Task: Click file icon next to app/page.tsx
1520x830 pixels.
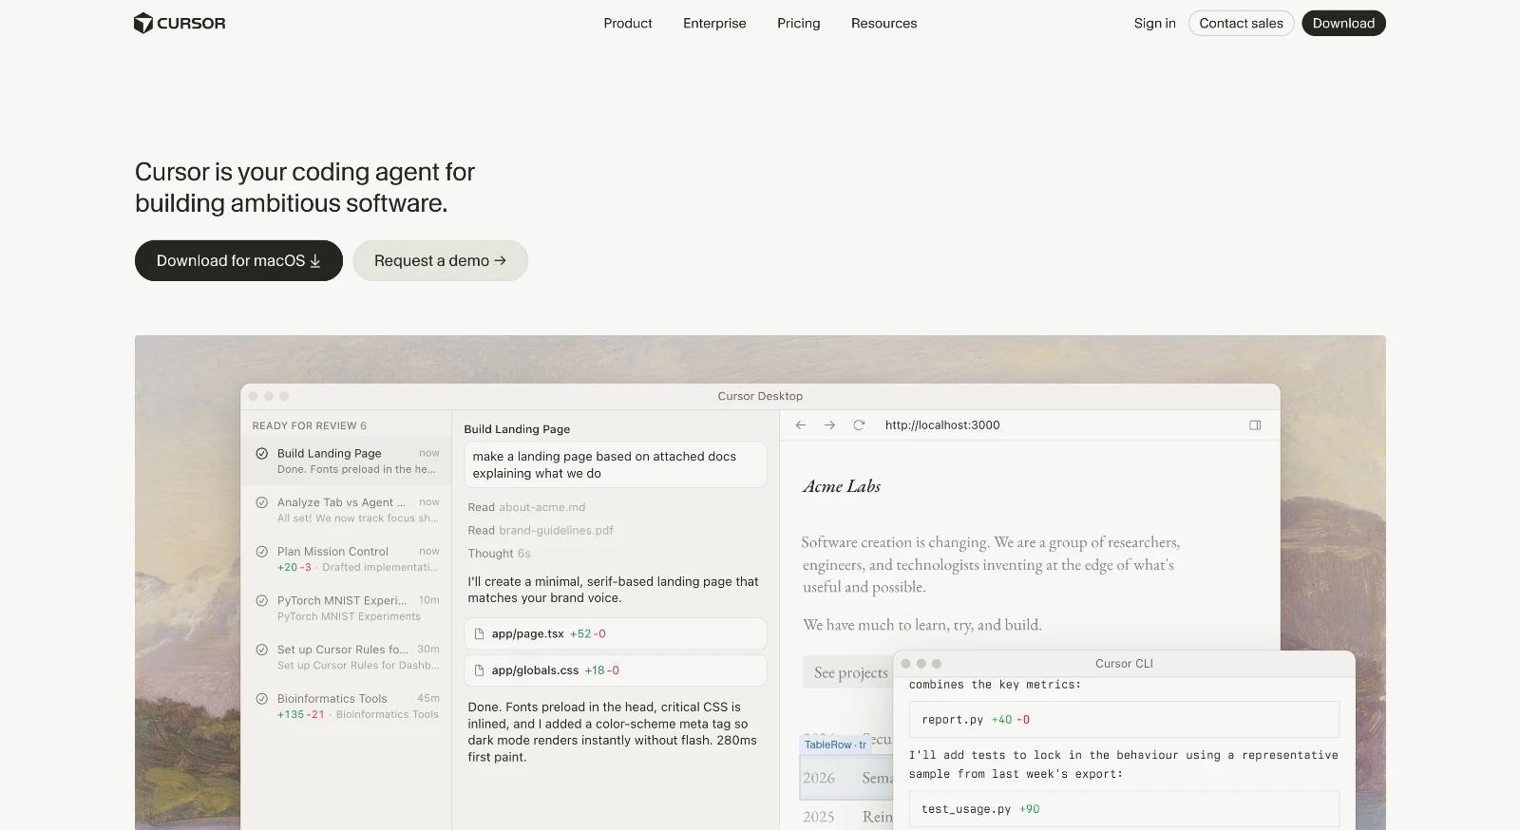Action: pyautogui.click(x=479, y=633)
